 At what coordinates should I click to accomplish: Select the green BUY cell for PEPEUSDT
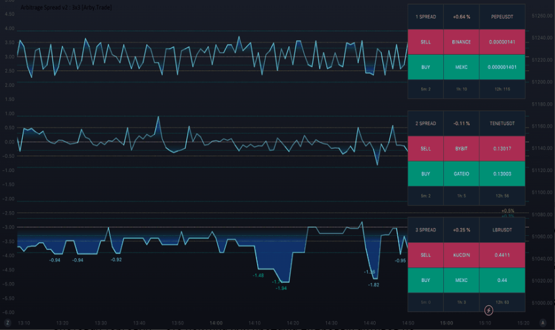pyautogui.click(x=425, y=67)
